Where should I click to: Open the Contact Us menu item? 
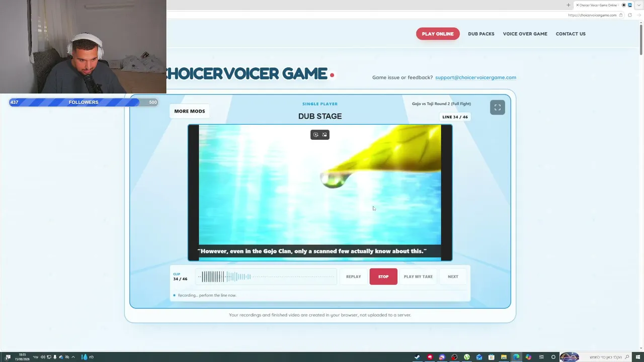(x=571, y=34)
